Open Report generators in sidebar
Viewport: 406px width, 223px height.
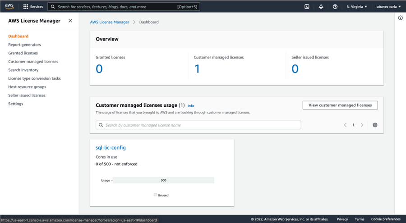tap(24, 45)
